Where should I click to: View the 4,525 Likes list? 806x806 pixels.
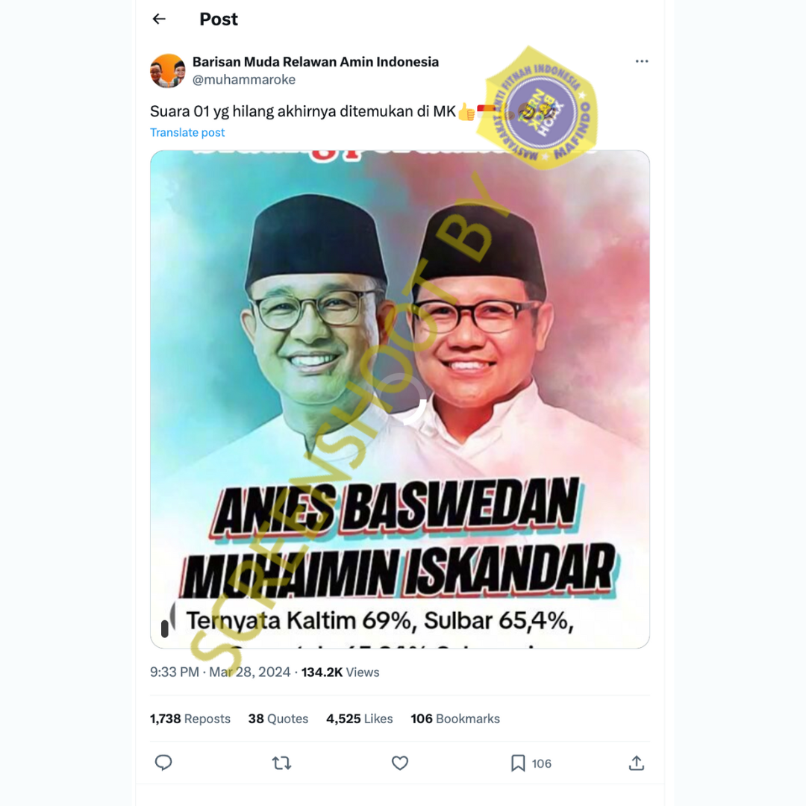359,719
